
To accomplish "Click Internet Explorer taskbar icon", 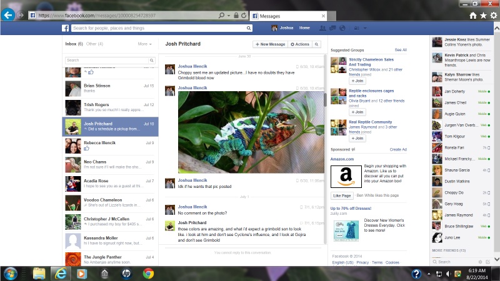I will (x=61, y=274).
